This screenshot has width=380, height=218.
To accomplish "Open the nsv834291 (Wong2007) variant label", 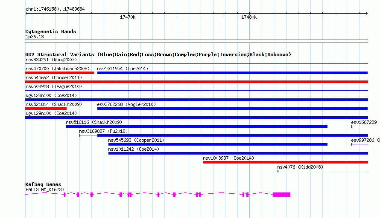I will click(51, 60).
